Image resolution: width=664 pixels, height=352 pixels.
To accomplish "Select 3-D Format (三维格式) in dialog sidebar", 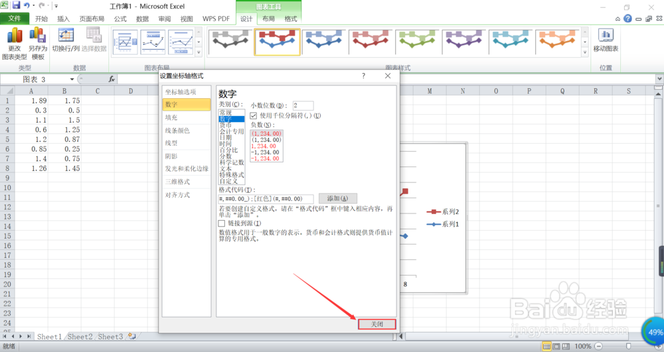I will (x=187, y=182).
